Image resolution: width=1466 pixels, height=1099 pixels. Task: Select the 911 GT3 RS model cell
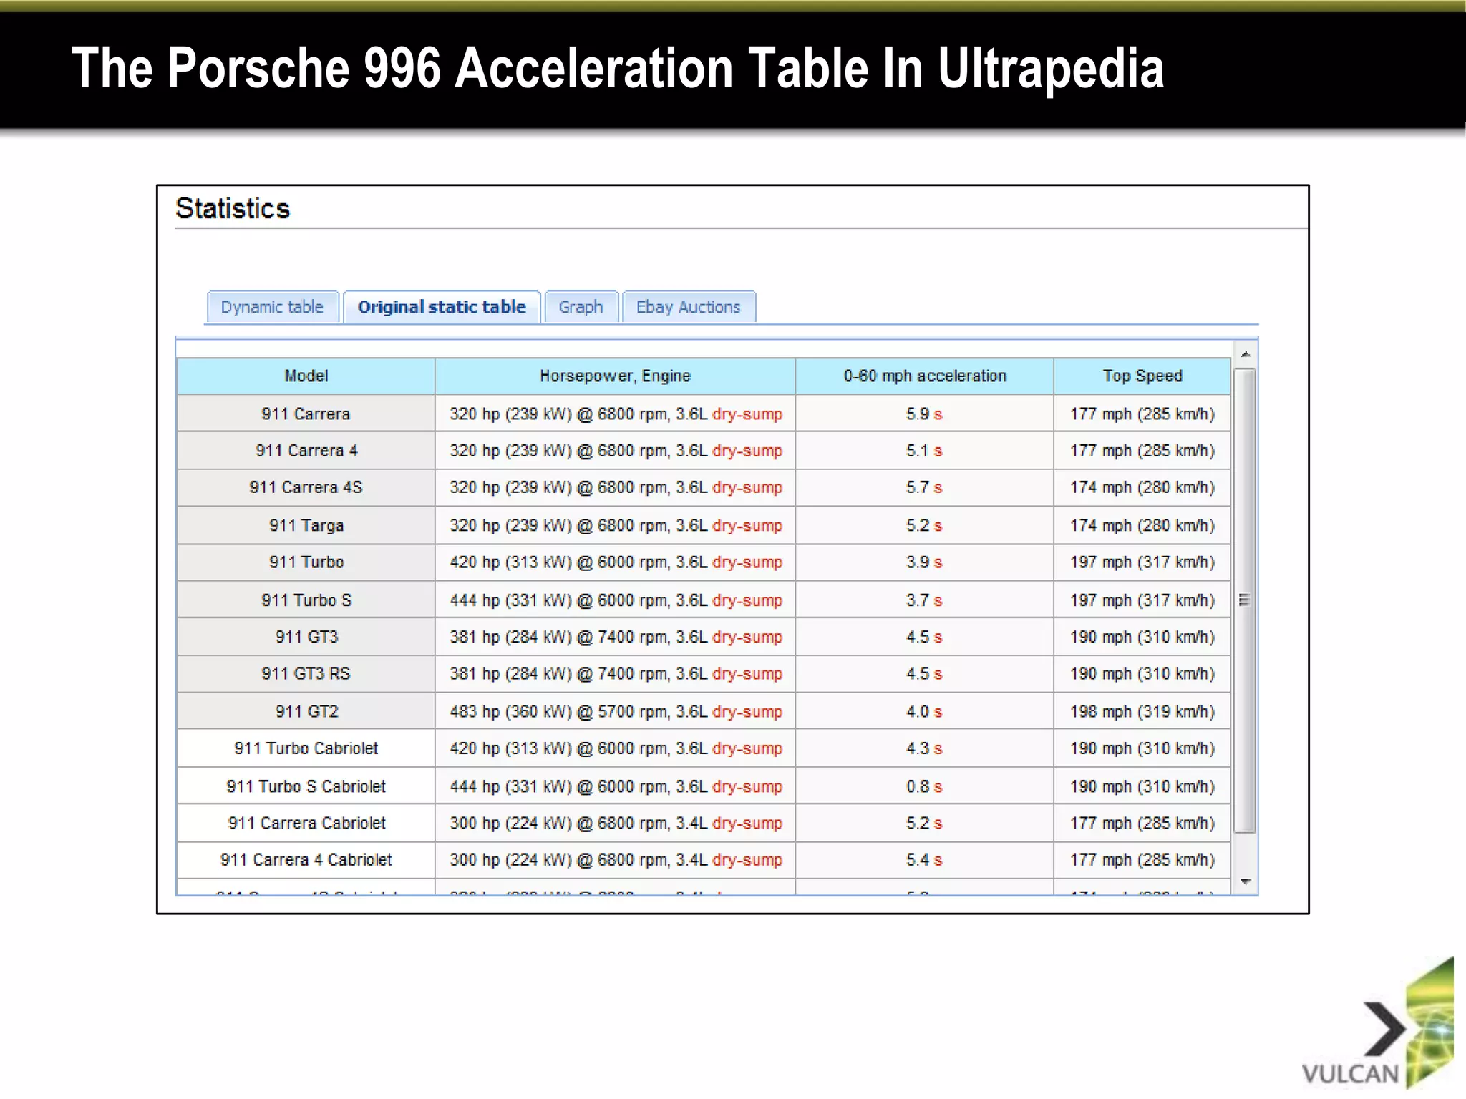tap(306, 674)
